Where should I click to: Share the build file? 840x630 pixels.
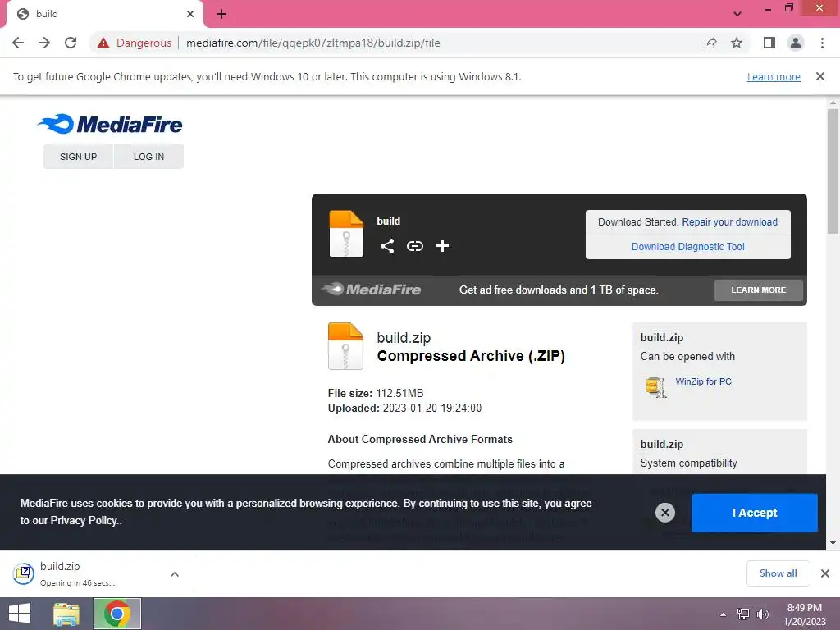(x=387, y=246)
